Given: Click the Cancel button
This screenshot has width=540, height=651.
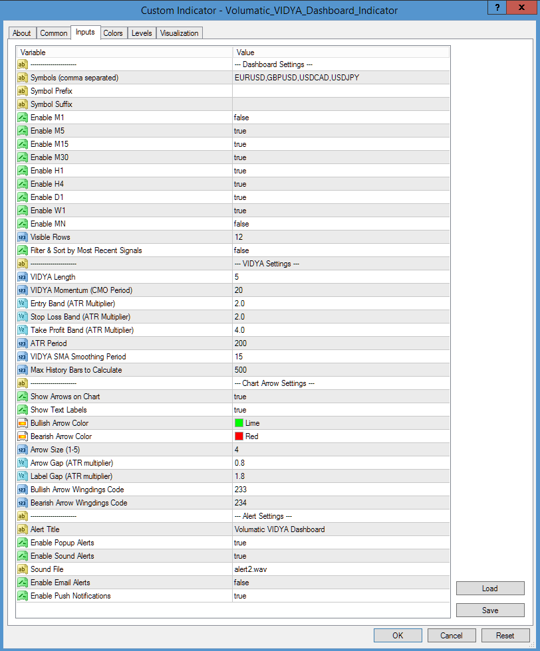Looking at the screenshot, I should pos(452,635).
